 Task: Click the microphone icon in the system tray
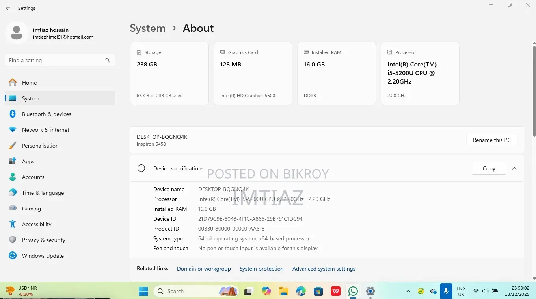(446, 291)
